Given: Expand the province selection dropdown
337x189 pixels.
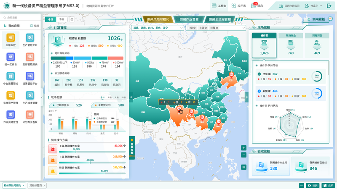Looking at the screenshot, I should click(x=181, y=28).
